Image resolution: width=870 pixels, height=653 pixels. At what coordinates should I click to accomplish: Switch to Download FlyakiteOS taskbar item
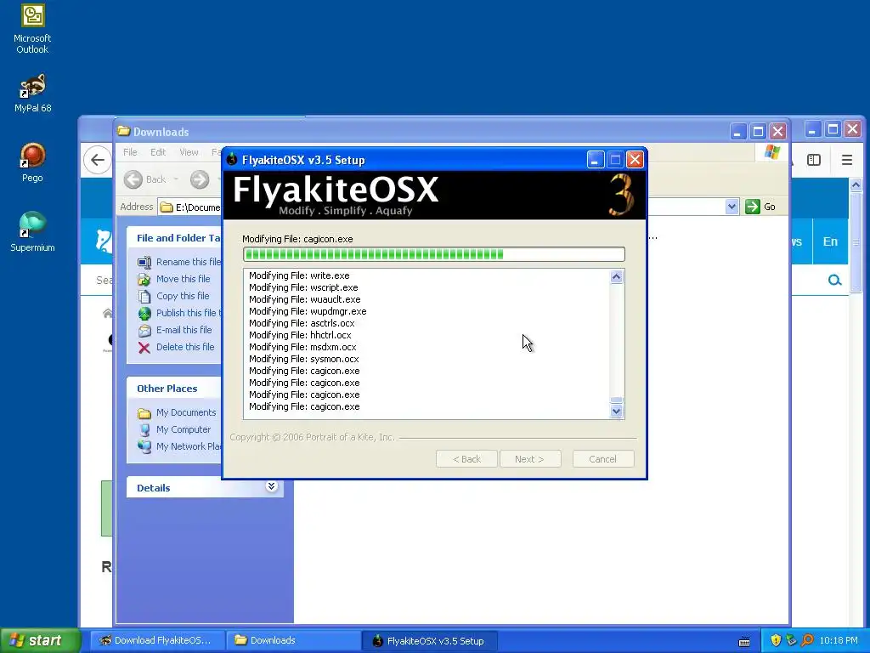click(157, 641)
